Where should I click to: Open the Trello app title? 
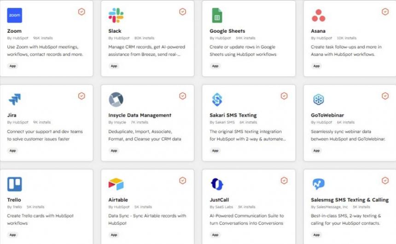(14, 200)
